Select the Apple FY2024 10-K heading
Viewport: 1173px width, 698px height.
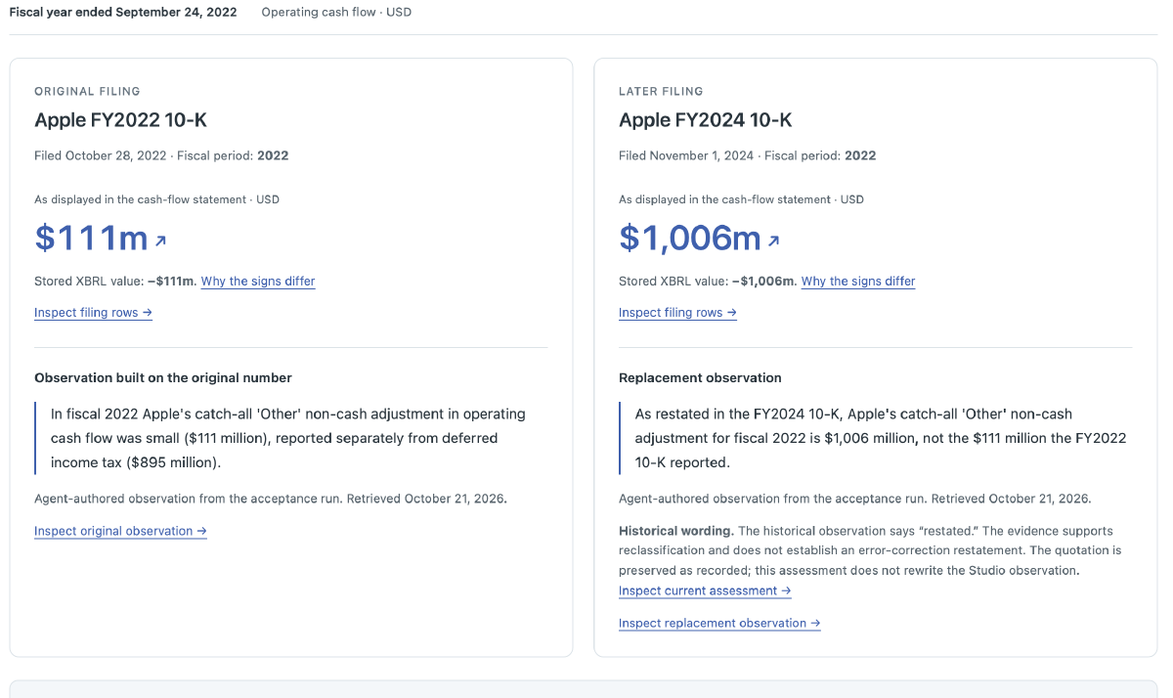coord(705,120)
